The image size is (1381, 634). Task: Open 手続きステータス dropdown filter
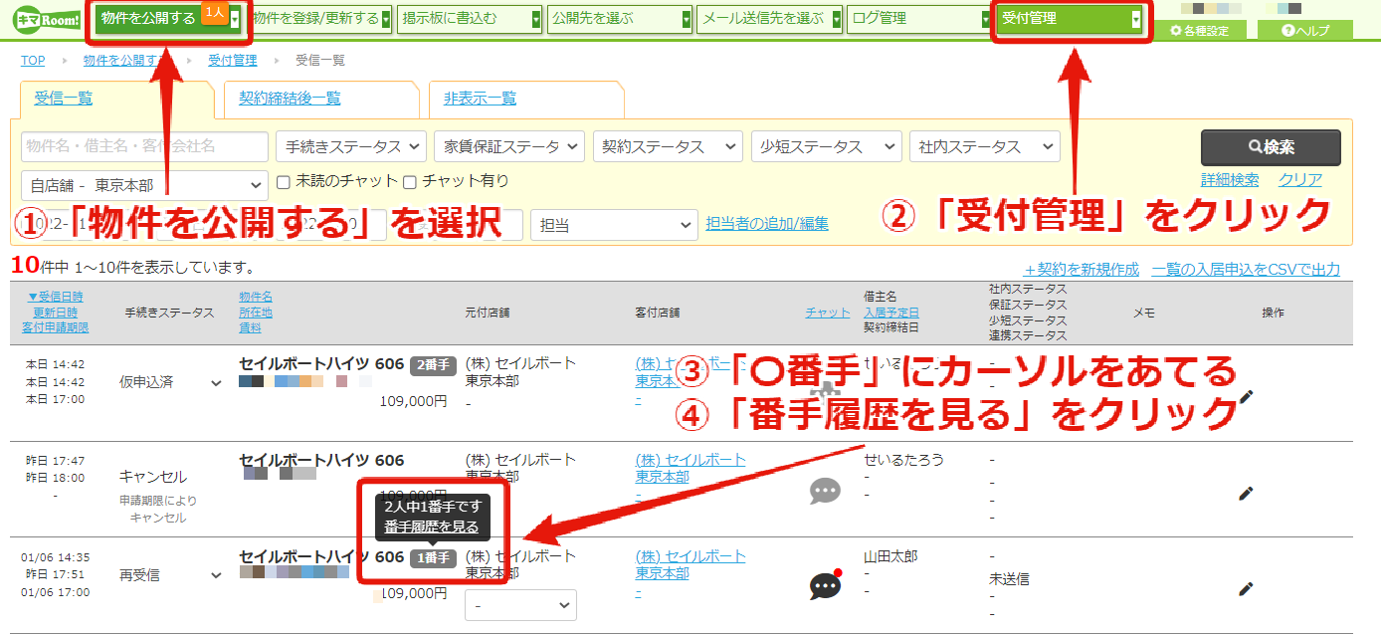(350, 146)
